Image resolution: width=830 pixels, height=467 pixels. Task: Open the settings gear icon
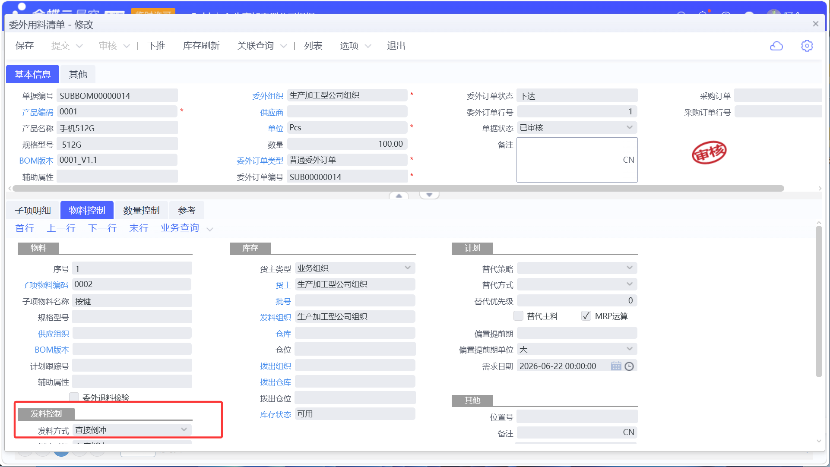(x=807, y=46)
